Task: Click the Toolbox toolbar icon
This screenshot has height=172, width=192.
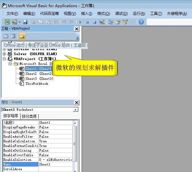Action: [132, 22]
